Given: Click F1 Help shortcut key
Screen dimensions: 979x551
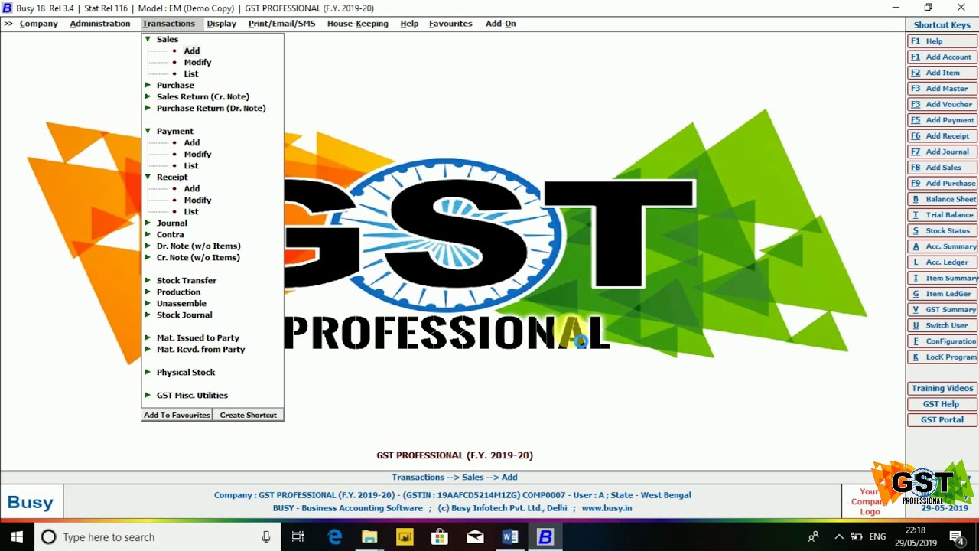Looking at the screenshot, I should (x=942, y=41).
